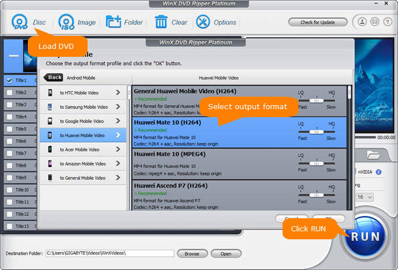Select 'to HTC Mobile Video' category

click(83, 93)
